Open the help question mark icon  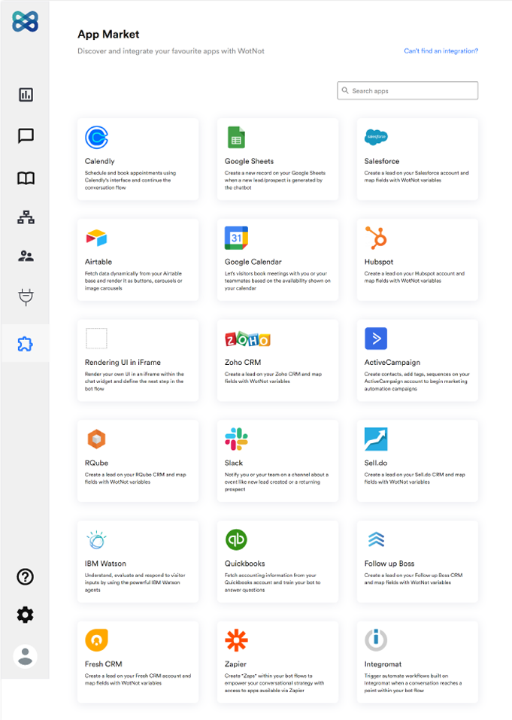26,577
